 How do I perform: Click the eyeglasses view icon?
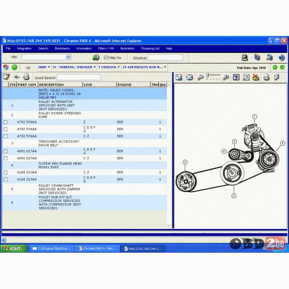17,77
